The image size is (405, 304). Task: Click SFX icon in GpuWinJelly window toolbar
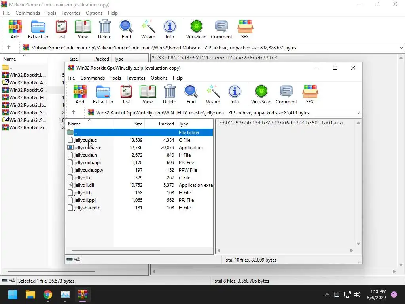click(310, 94)
